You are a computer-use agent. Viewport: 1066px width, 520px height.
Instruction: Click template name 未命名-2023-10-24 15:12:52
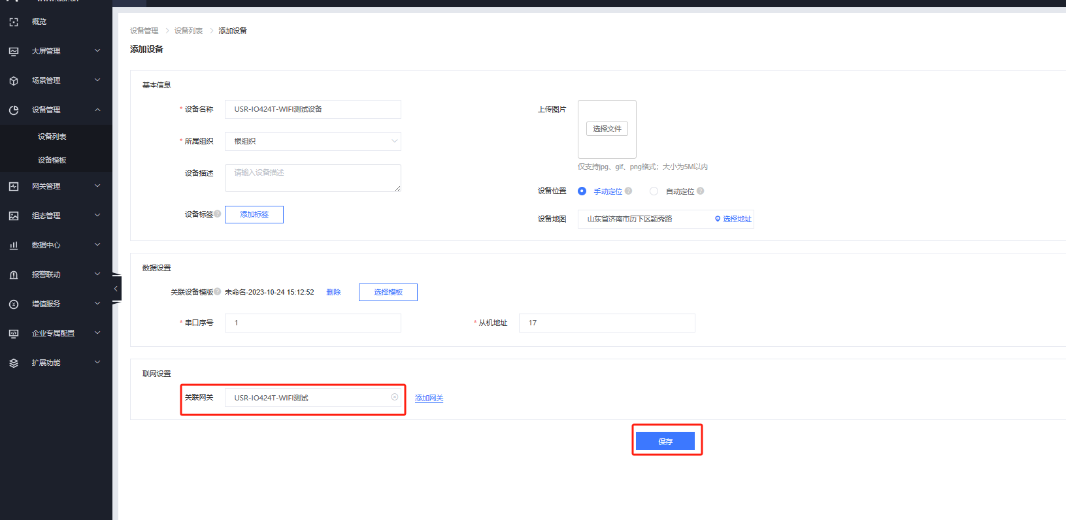click(269, 292)
